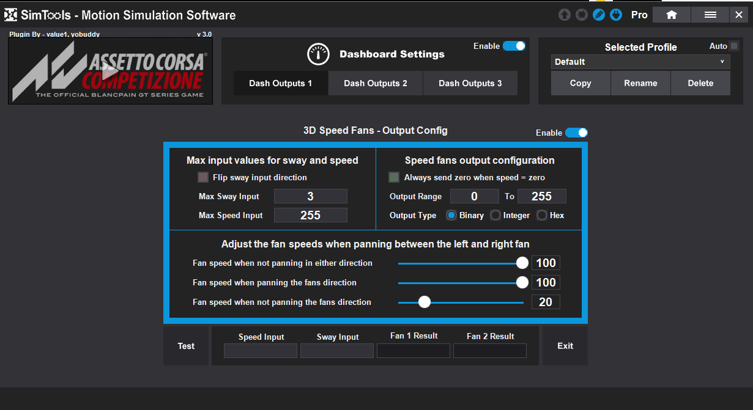Go to the Home screen icon

[x=671, y=15]
